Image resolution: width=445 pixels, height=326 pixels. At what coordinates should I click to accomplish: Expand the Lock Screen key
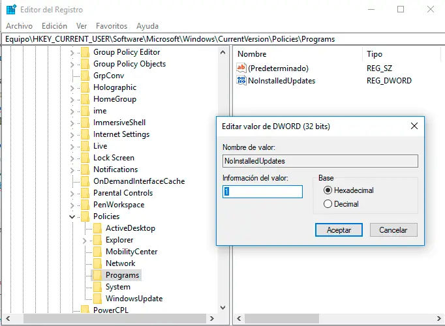(72, 158)
